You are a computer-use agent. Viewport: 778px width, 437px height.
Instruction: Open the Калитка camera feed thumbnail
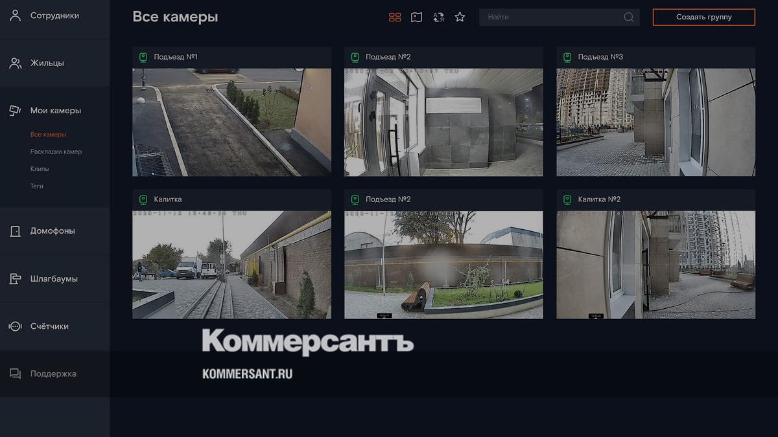point(231,264)
